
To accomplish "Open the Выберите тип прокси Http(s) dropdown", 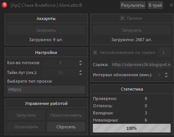I will [46, 89].
